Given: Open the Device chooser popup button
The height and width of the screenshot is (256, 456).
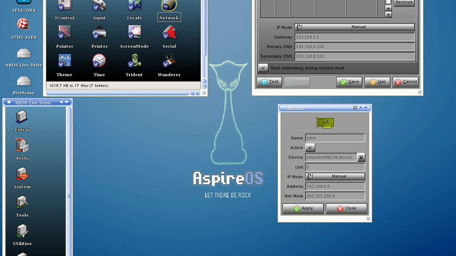Looking at the screenshot, I should [x=361, y=157].
